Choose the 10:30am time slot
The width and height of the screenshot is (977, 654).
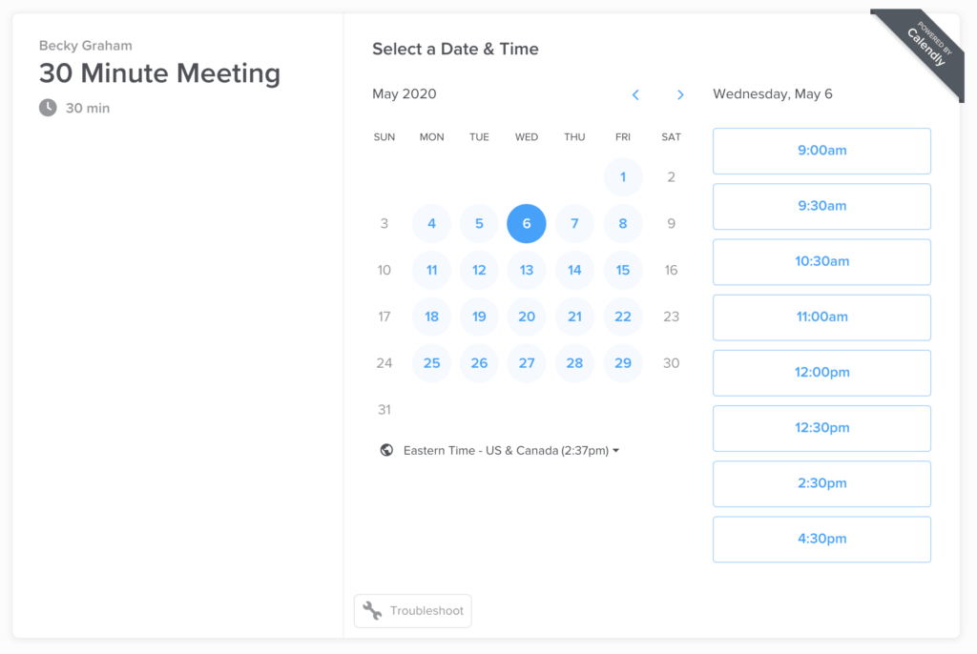[x=821, y=261]
